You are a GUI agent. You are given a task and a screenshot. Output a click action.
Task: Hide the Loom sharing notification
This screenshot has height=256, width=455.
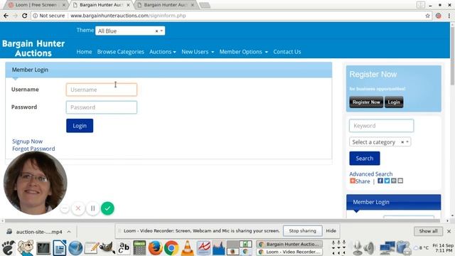point(331,230)
